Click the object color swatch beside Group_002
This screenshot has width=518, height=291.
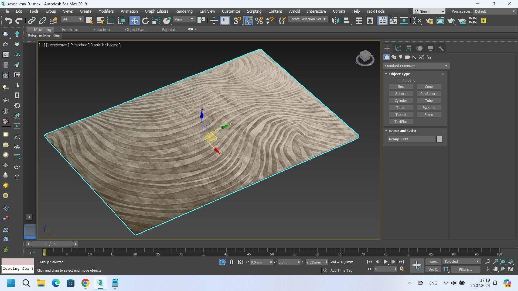[439, 139]
